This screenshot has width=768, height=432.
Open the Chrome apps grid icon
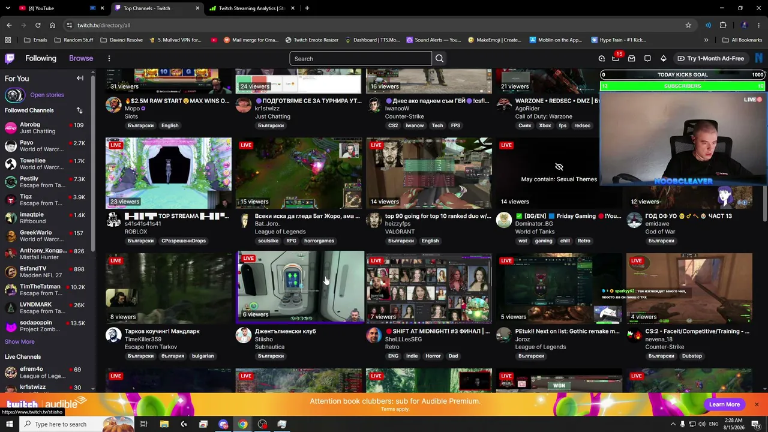8,40
